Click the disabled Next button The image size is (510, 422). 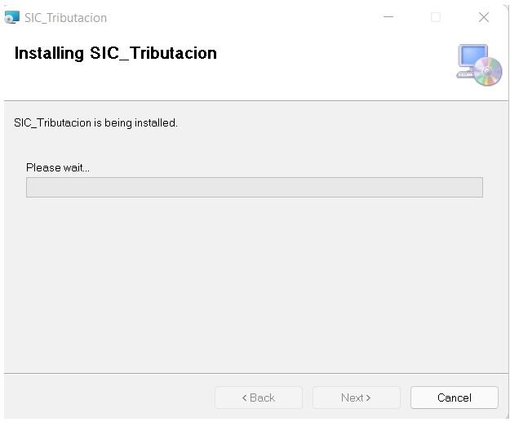[356, 398]
